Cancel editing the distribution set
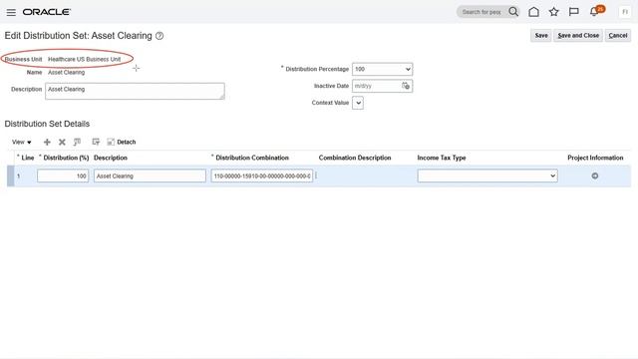Screen dimensions: 638x359 point(618,36)
